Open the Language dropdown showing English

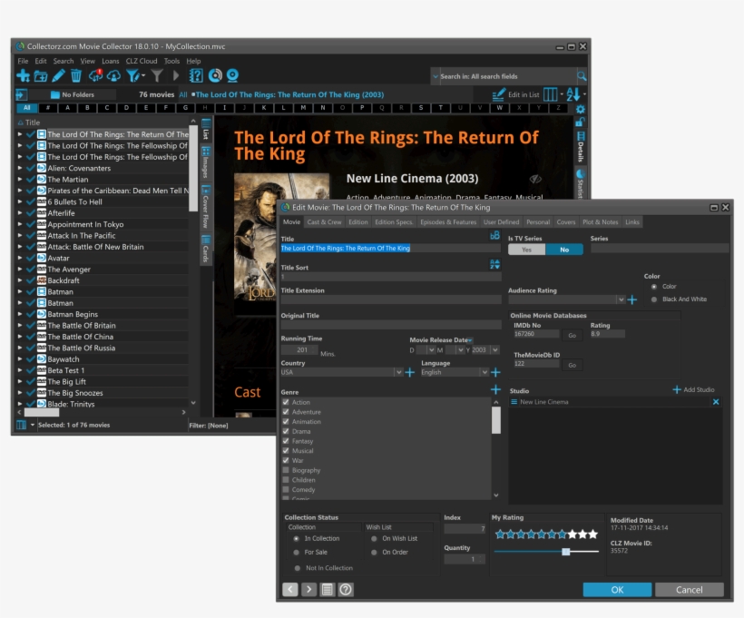[483, 371]
